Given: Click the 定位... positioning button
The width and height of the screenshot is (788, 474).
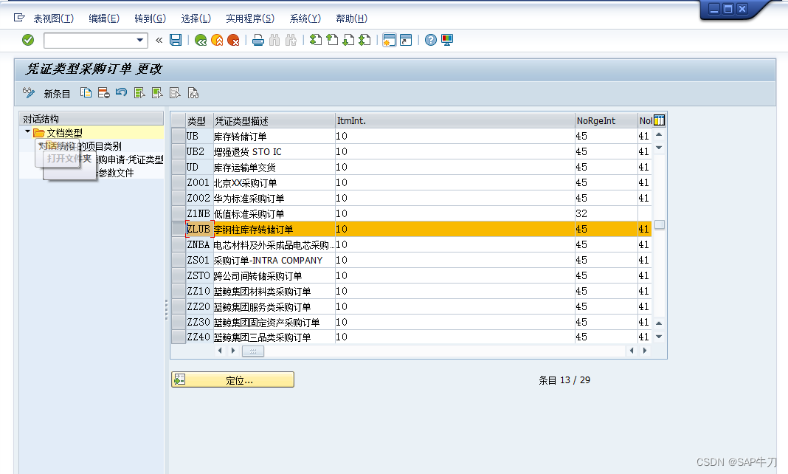Looking at the screenshot, I should (232, 379).
